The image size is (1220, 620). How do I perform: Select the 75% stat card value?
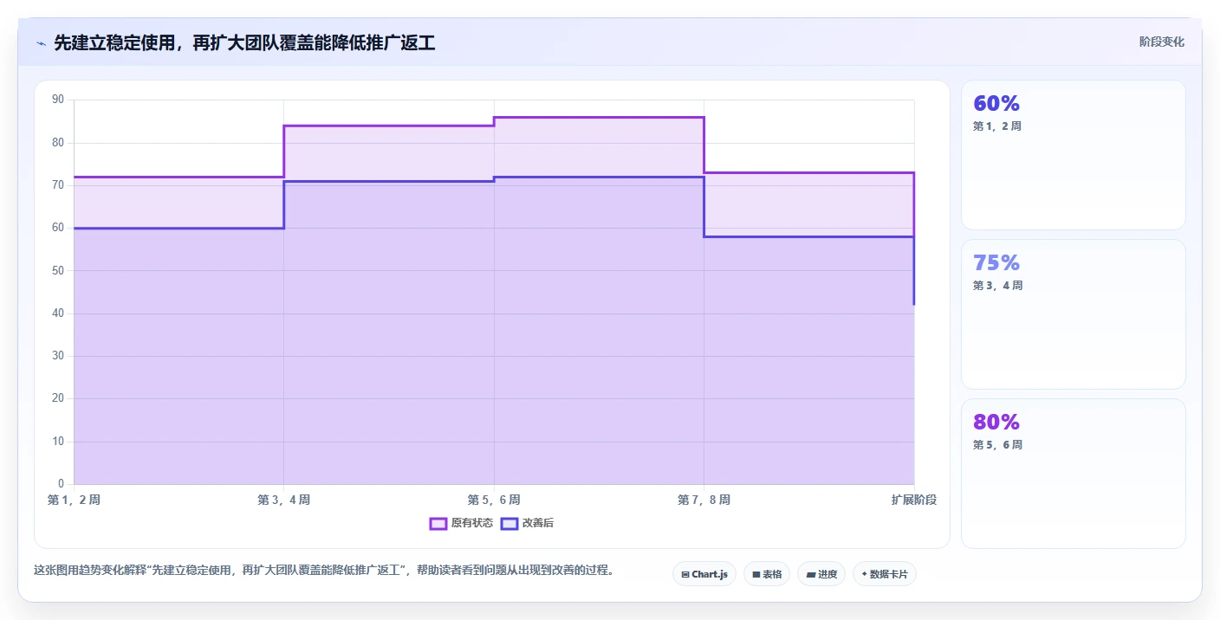point(996,262)
